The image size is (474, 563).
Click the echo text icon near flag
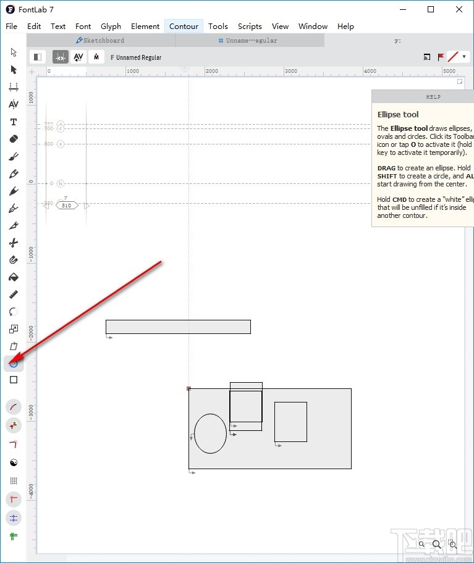pyautogui.click(x=427, y=57)
